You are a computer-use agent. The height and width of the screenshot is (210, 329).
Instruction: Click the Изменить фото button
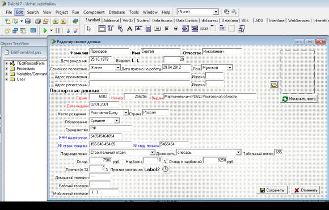(299, 99)
